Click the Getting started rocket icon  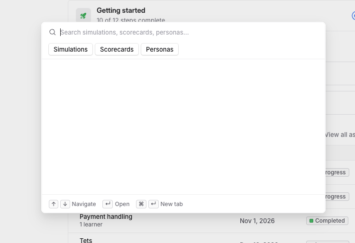point(83,15)
